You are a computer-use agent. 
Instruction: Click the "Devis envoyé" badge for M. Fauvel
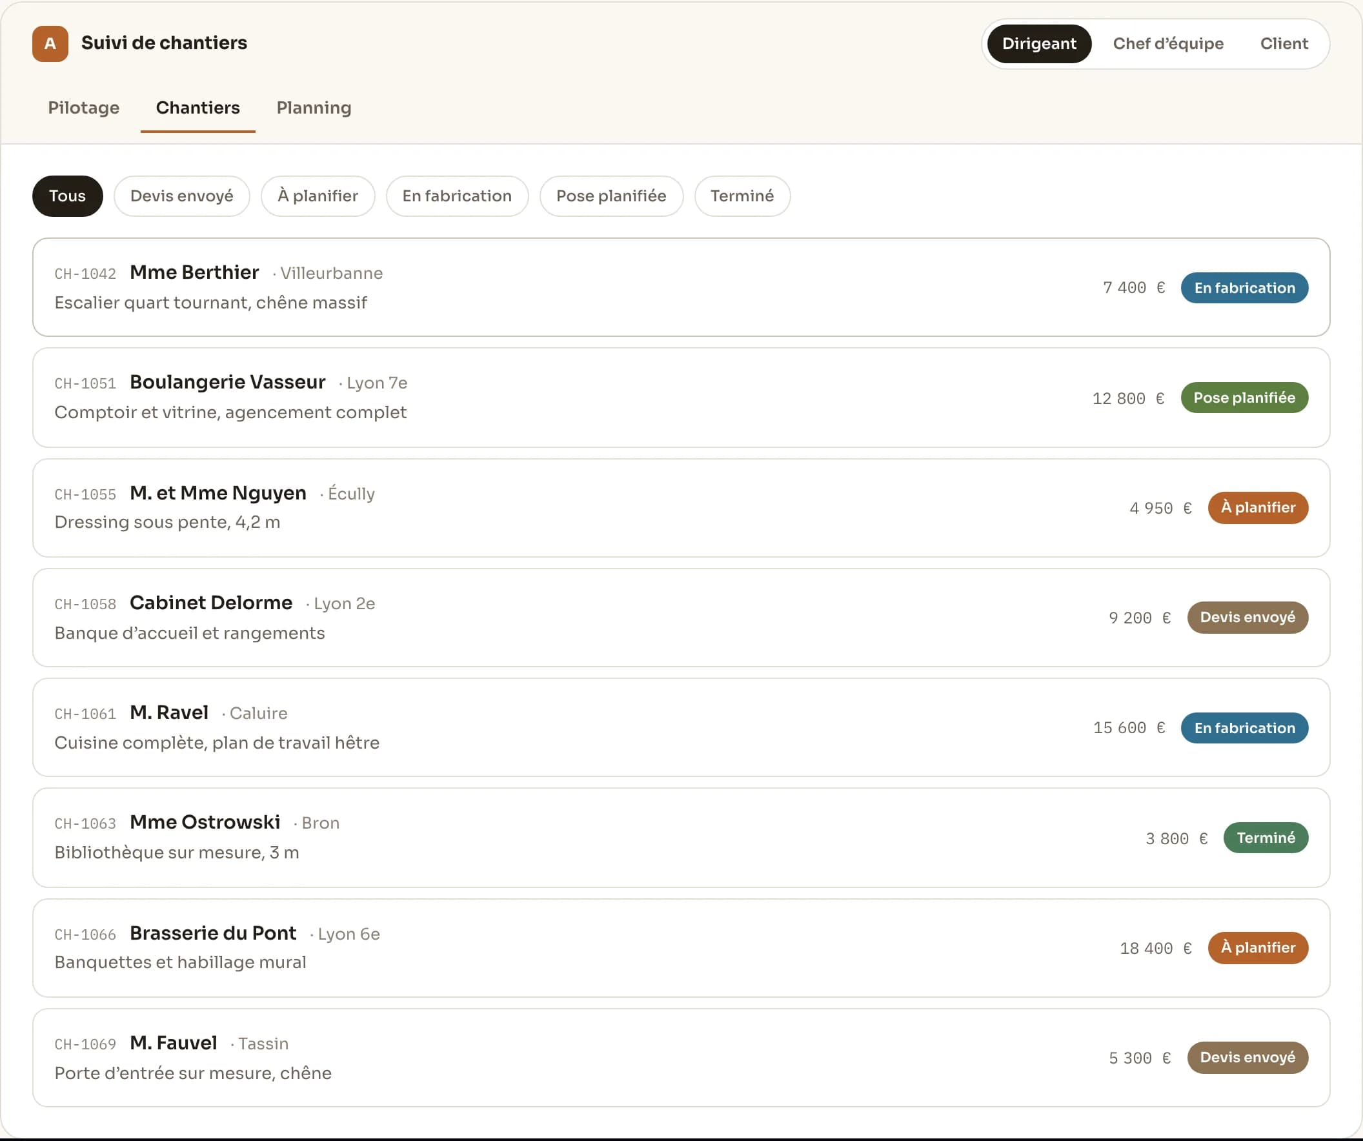(1247, 1057)
